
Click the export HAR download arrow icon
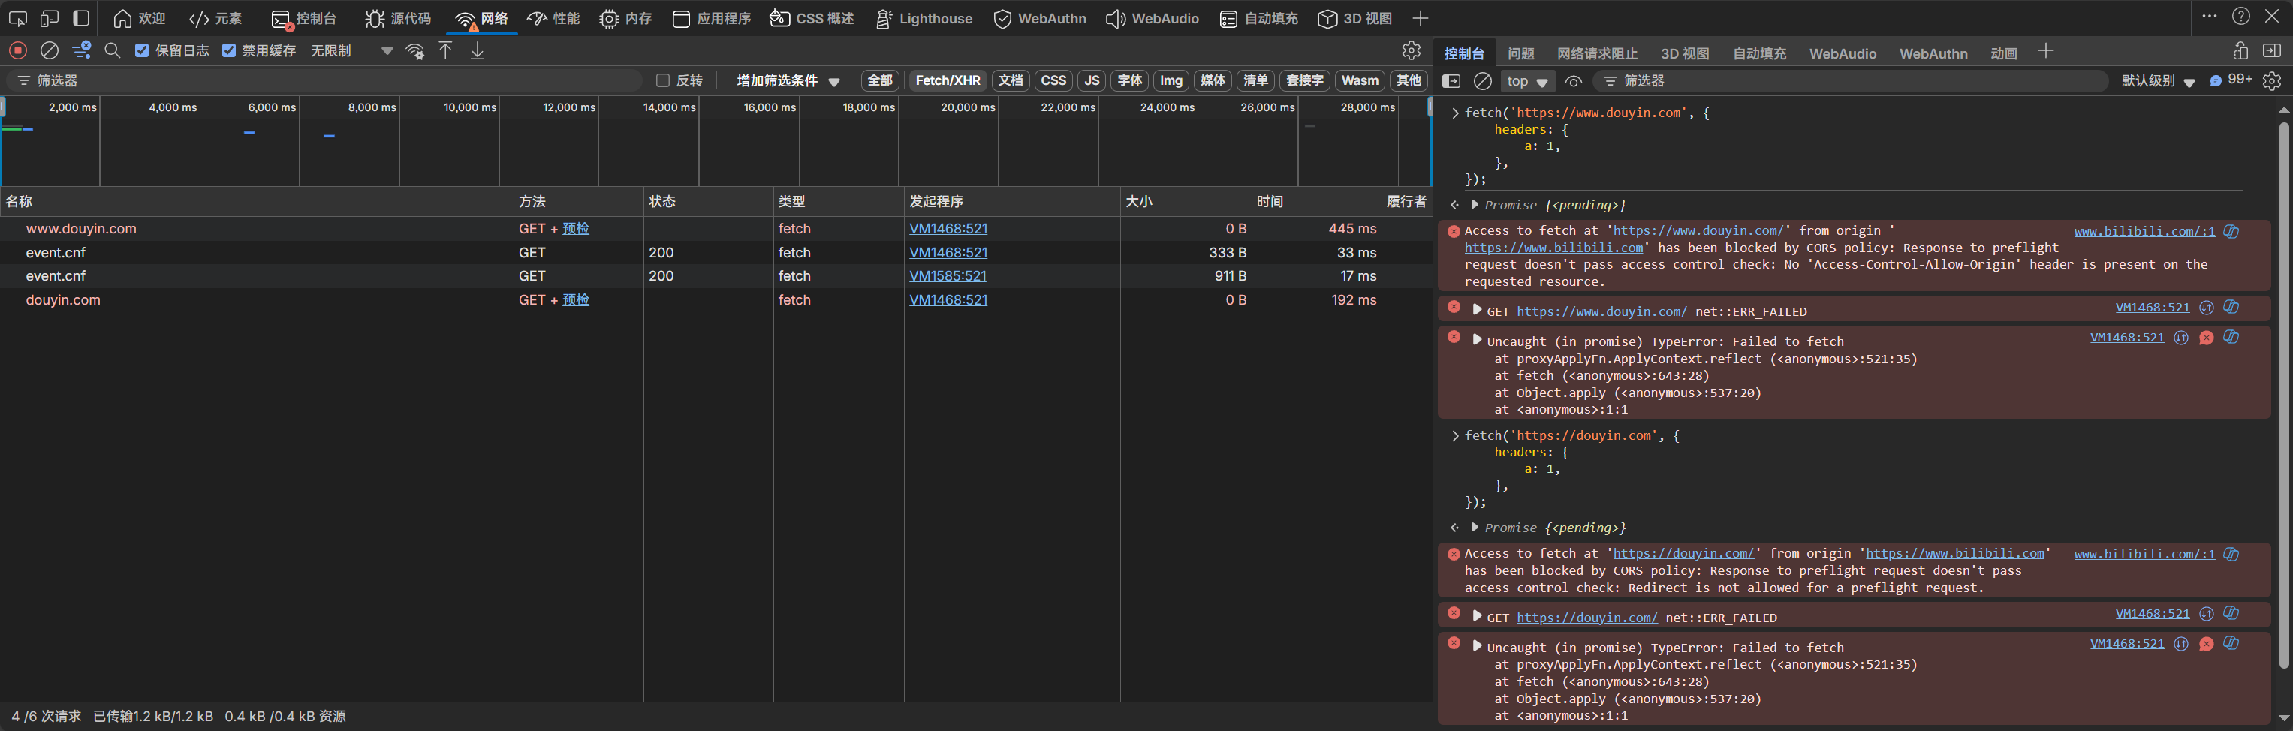click(x=477, y=51)
